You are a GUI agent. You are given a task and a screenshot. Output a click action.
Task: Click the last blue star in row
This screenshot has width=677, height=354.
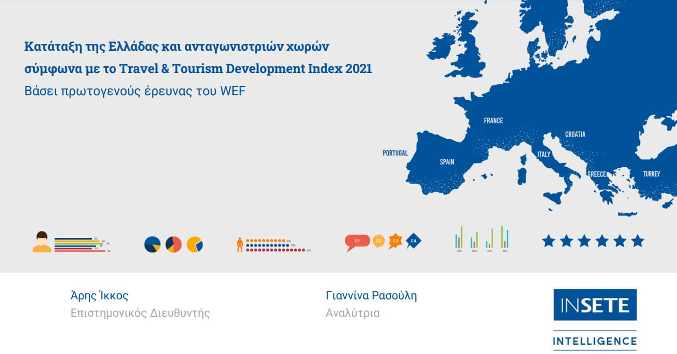pyautogui.click(x=638, y=241)
